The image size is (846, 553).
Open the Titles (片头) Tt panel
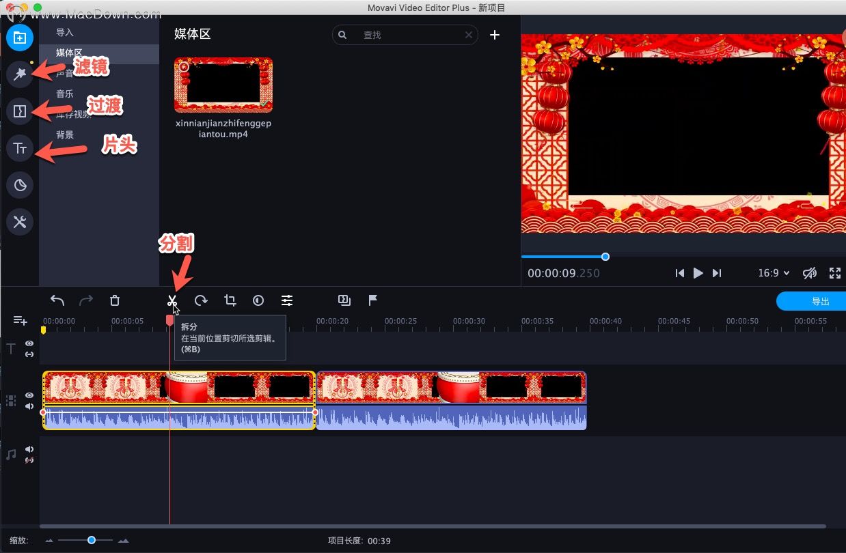click(20, 148)
